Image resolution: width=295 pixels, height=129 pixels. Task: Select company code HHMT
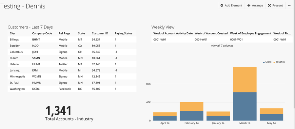click(36, 64)
